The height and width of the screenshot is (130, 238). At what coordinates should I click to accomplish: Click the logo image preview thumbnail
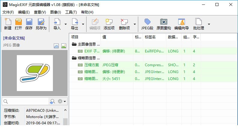[35, 73]
